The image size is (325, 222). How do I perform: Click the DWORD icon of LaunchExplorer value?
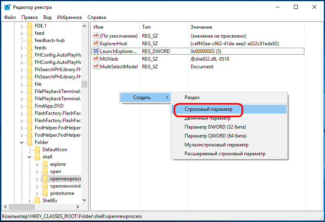coord(96,51)
